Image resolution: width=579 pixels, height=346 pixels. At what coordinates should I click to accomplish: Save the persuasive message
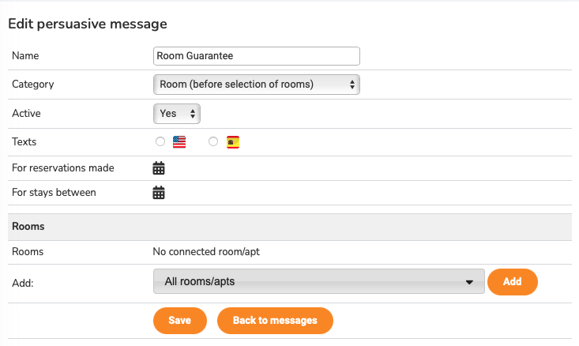click(180, 321)
